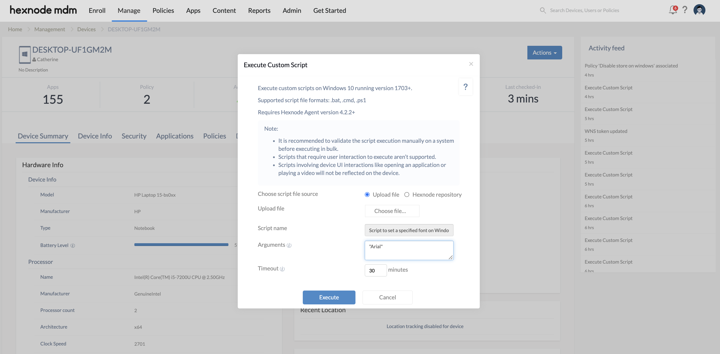This screenshot has height=354, width=720.
Task: Switch to the Device Summary tab
Action: click(43, 136)
